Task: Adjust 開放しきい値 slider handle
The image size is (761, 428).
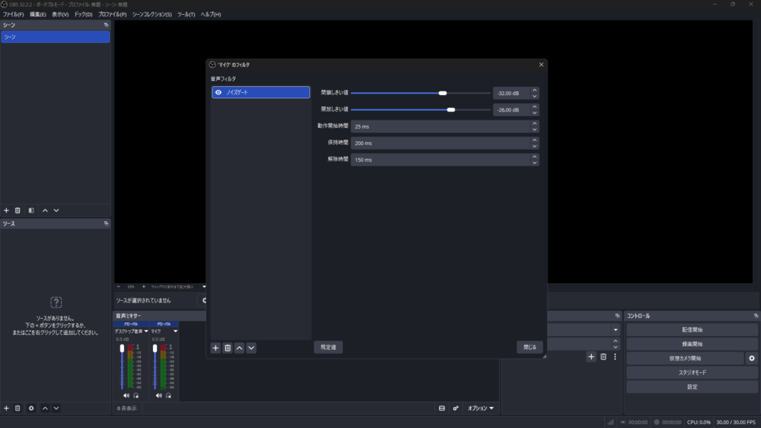Action: click(451, 110)
